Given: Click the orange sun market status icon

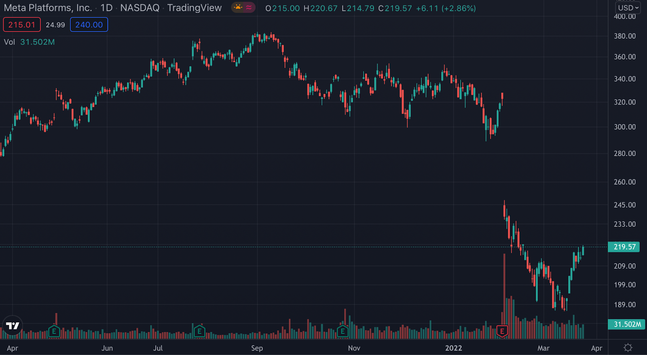Looking at the screenshot, I should (238, 8).
